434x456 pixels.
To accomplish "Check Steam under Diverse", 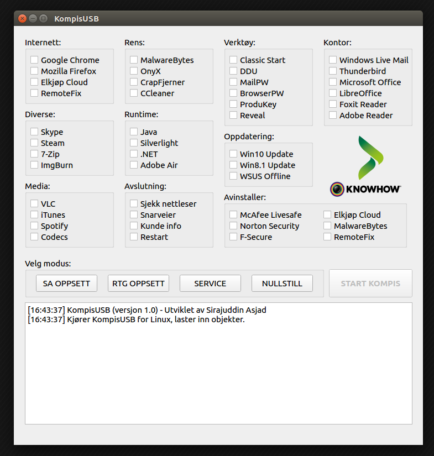I will coord(34,143).
